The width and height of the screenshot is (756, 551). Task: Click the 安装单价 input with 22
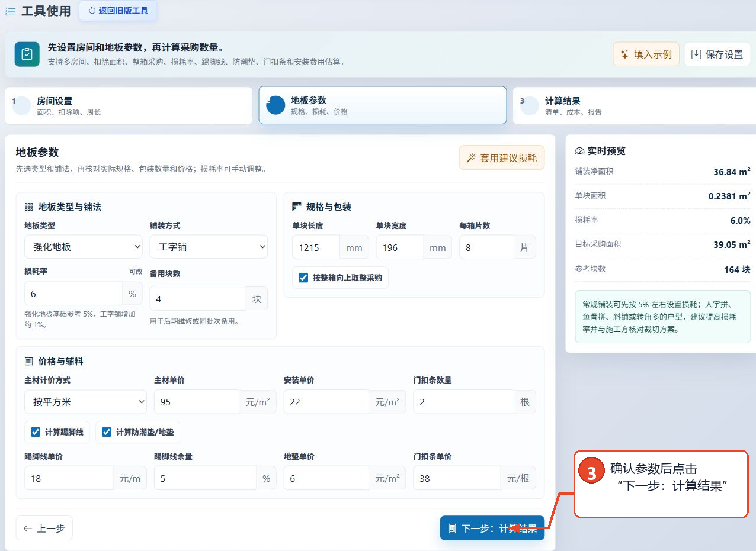326,402
